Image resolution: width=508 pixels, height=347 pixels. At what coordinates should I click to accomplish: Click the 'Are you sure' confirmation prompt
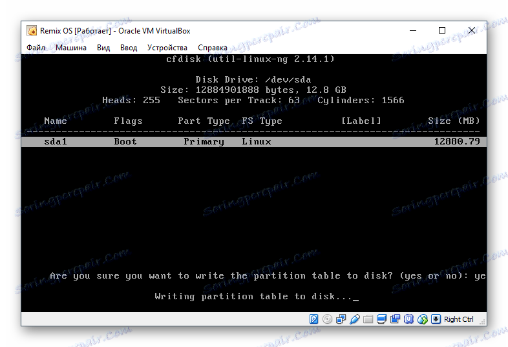(268, 275)
